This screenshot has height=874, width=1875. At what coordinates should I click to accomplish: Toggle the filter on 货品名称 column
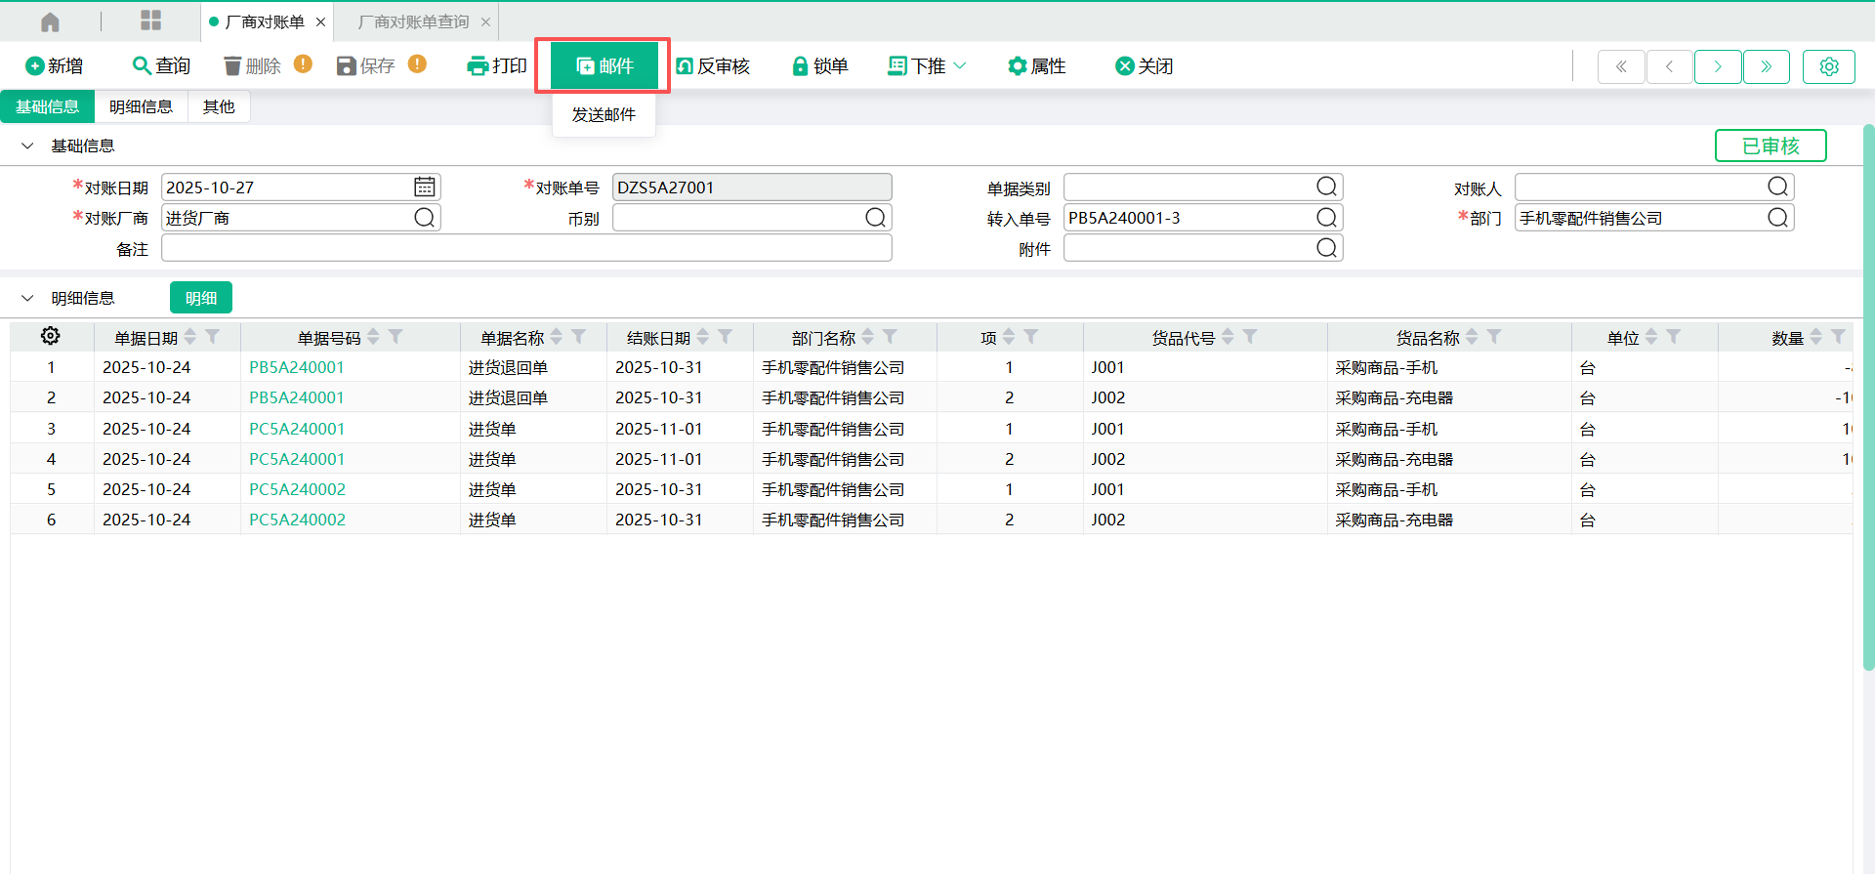click(1494, 337)
